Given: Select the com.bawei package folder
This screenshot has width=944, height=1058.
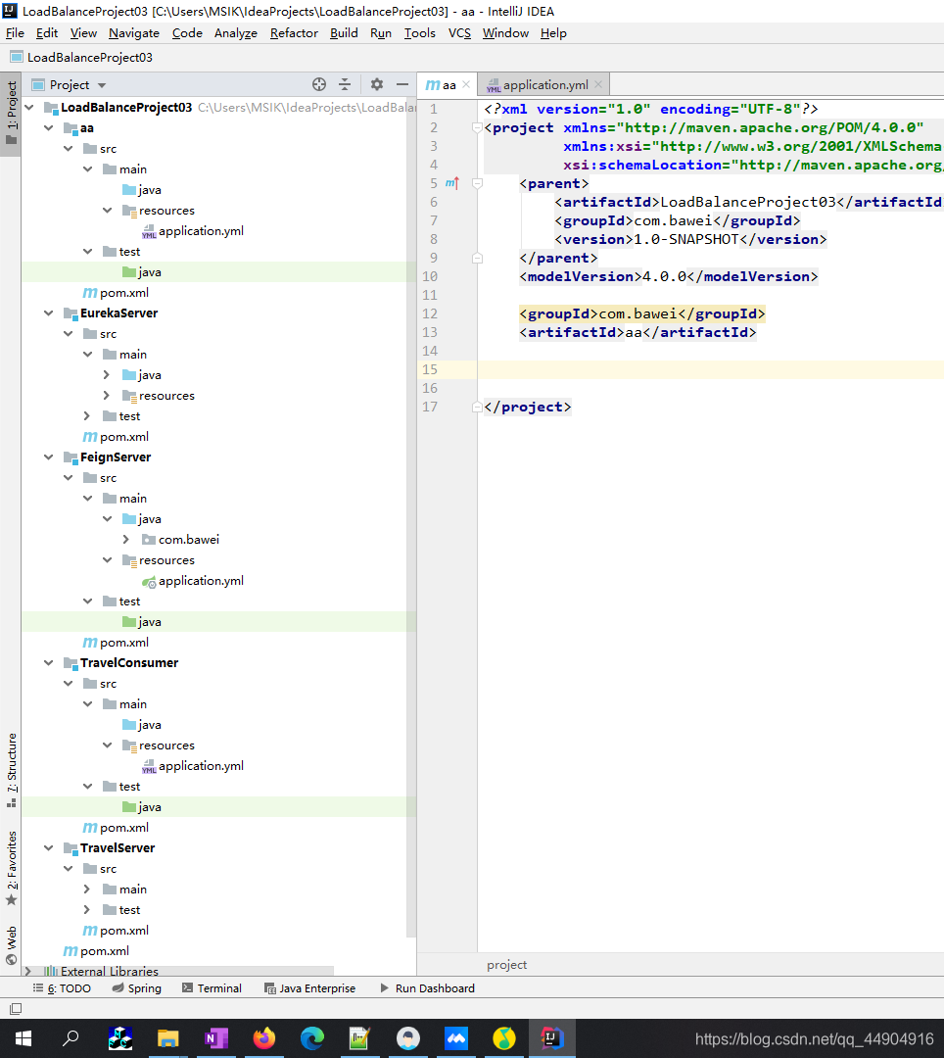Looking at the screenshot, I should (x=180, y=539).
